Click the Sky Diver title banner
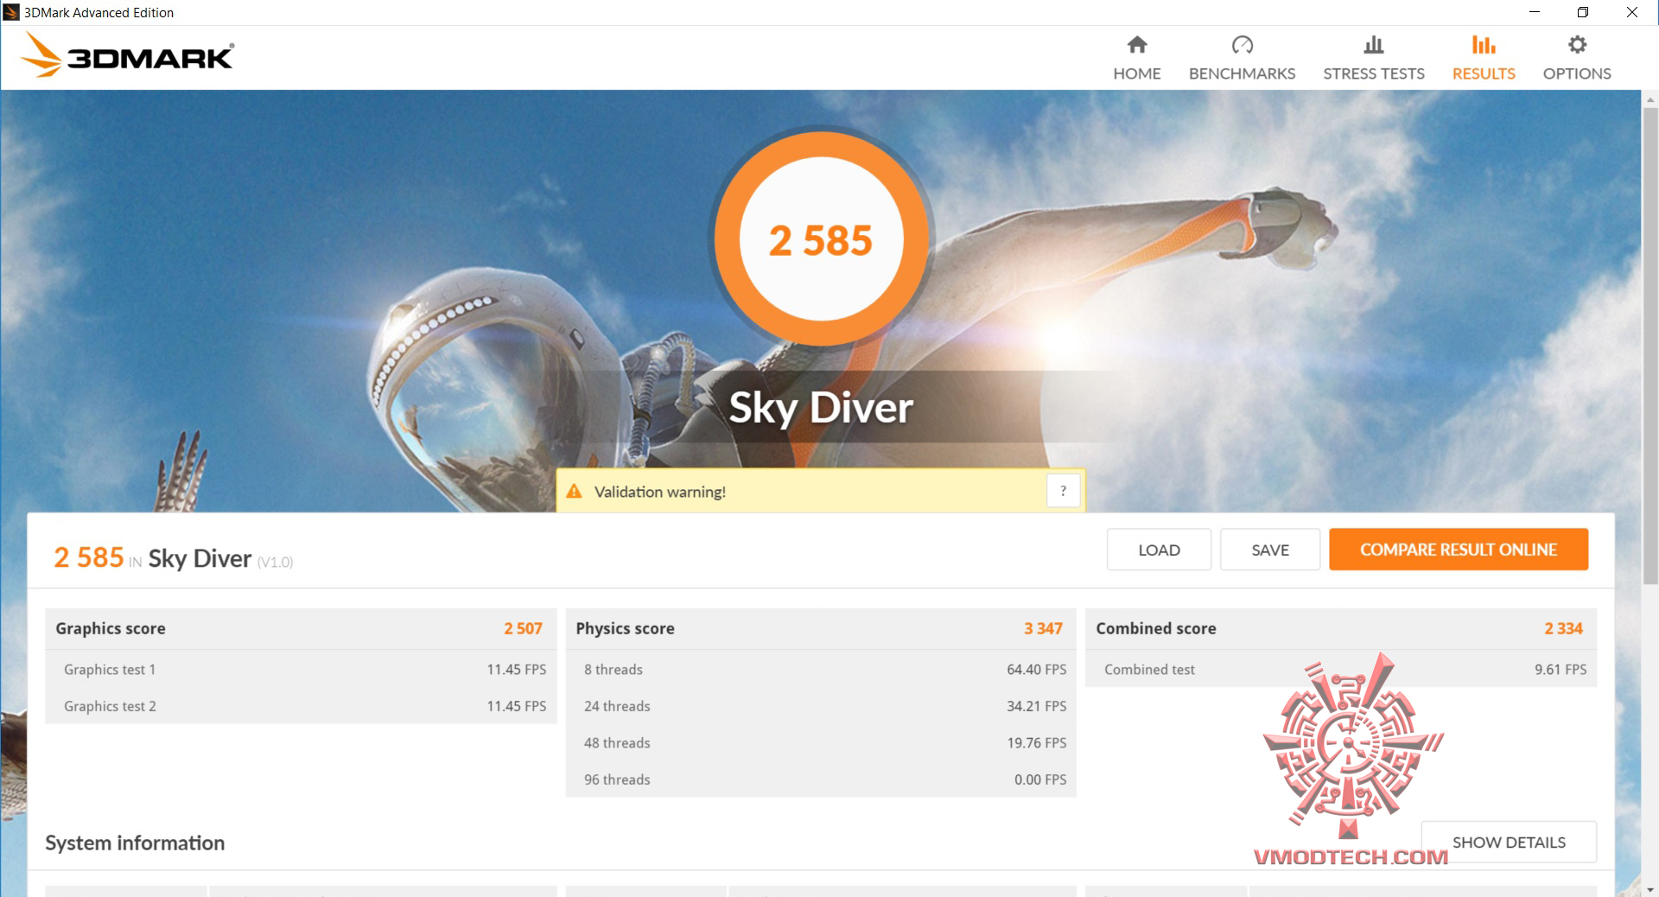 click(821, 407)
